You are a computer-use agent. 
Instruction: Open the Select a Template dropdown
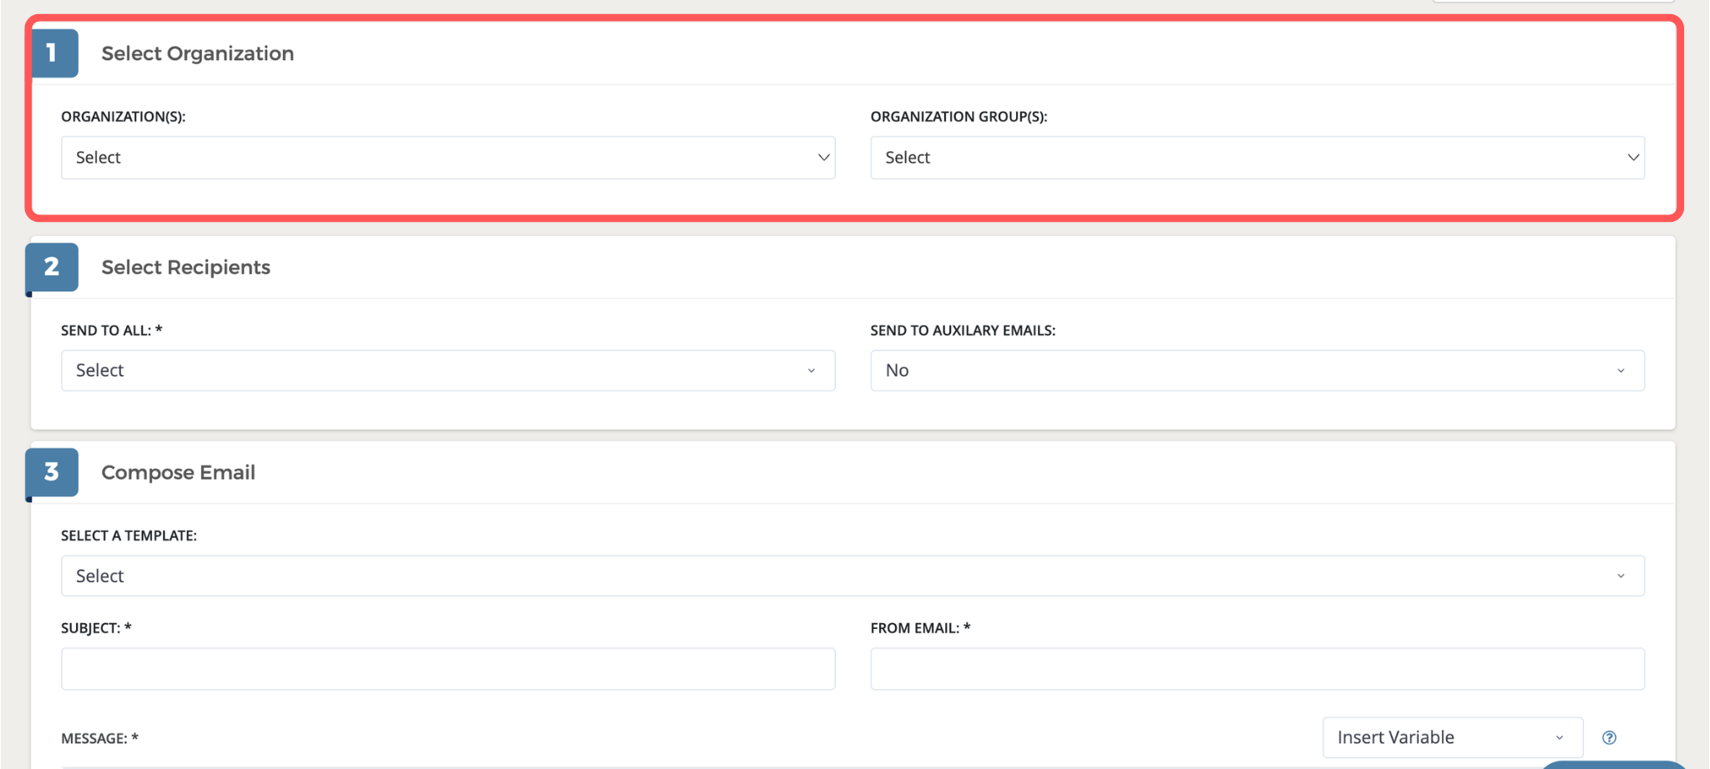click(x=852, y=575)
